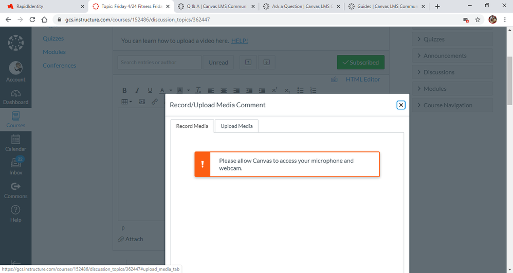Open the Calendar in the global navigation
The image size is (513, 273).
15,143
